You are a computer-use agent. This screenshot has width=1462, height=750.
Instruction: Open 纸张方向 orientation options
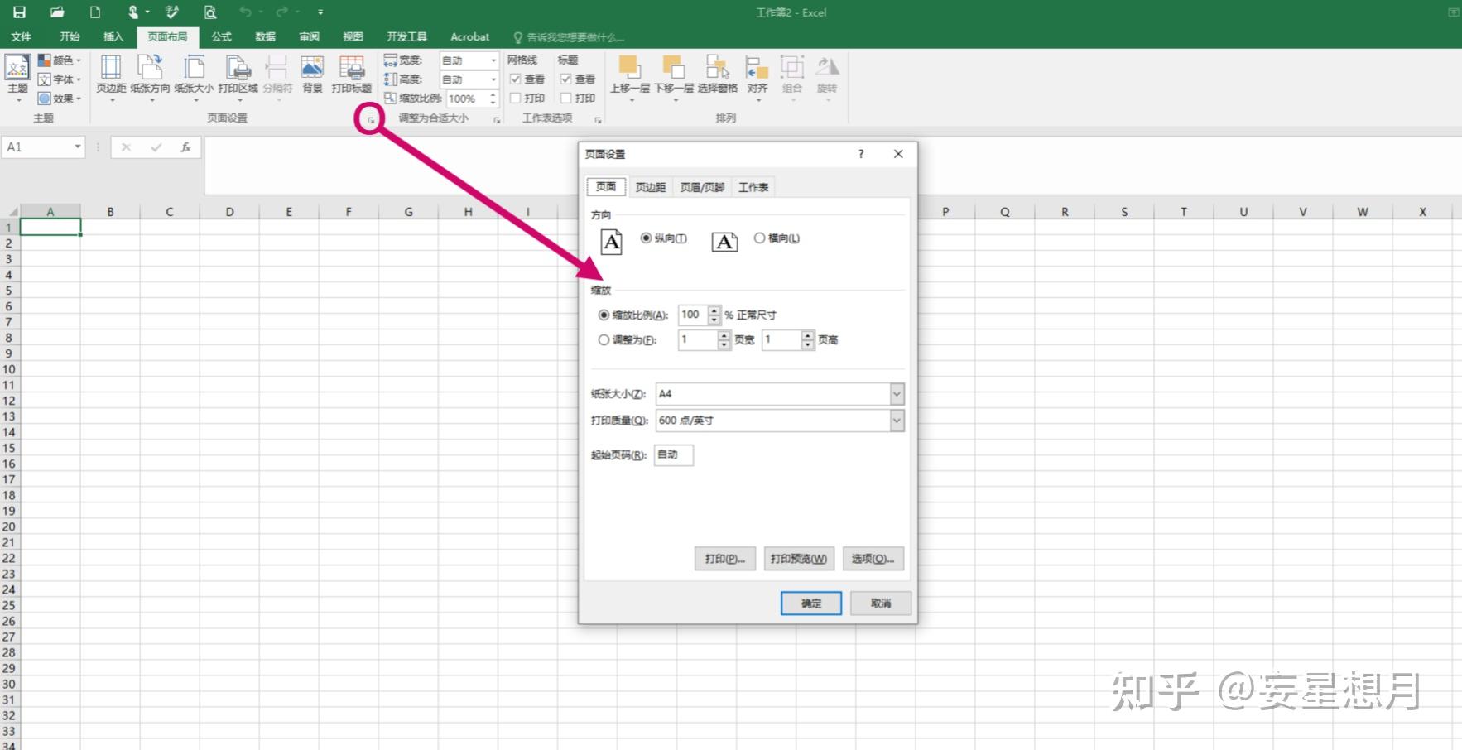click(150, 78)
